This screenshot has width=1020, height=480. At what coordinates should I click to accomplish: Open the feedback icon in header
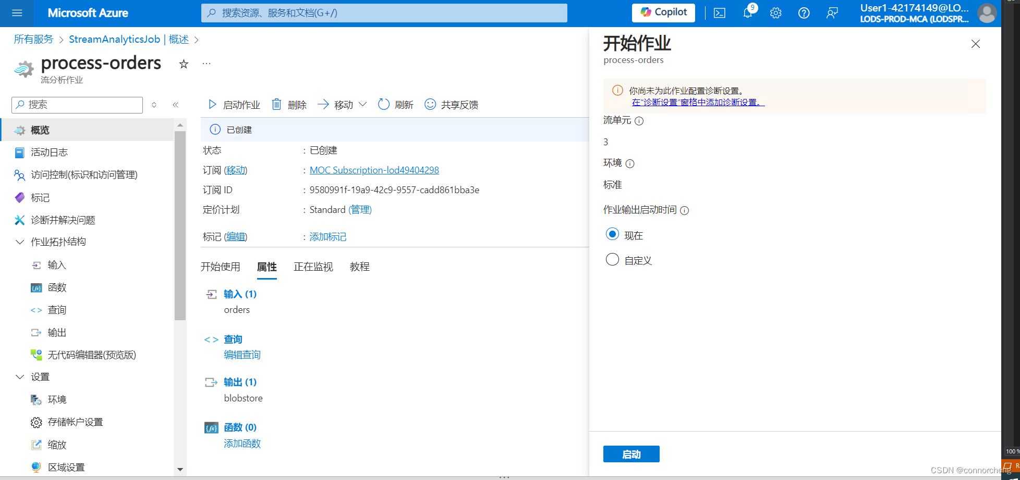click(x=832, y=13)
